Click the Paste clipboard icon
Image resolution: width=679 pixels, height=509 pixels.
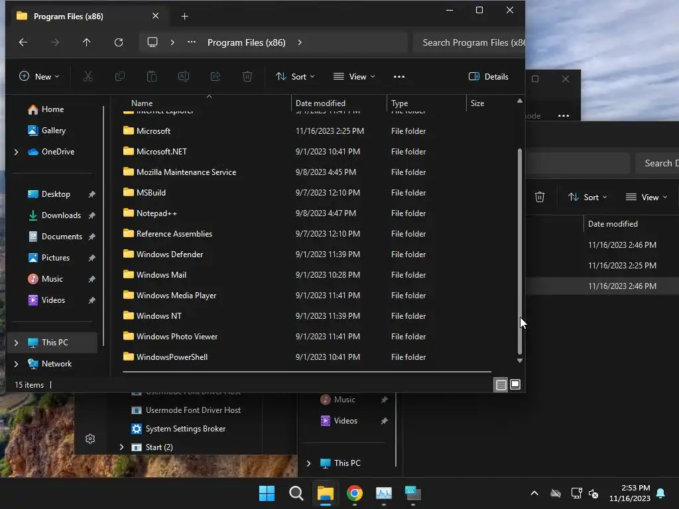click(152, 77)
